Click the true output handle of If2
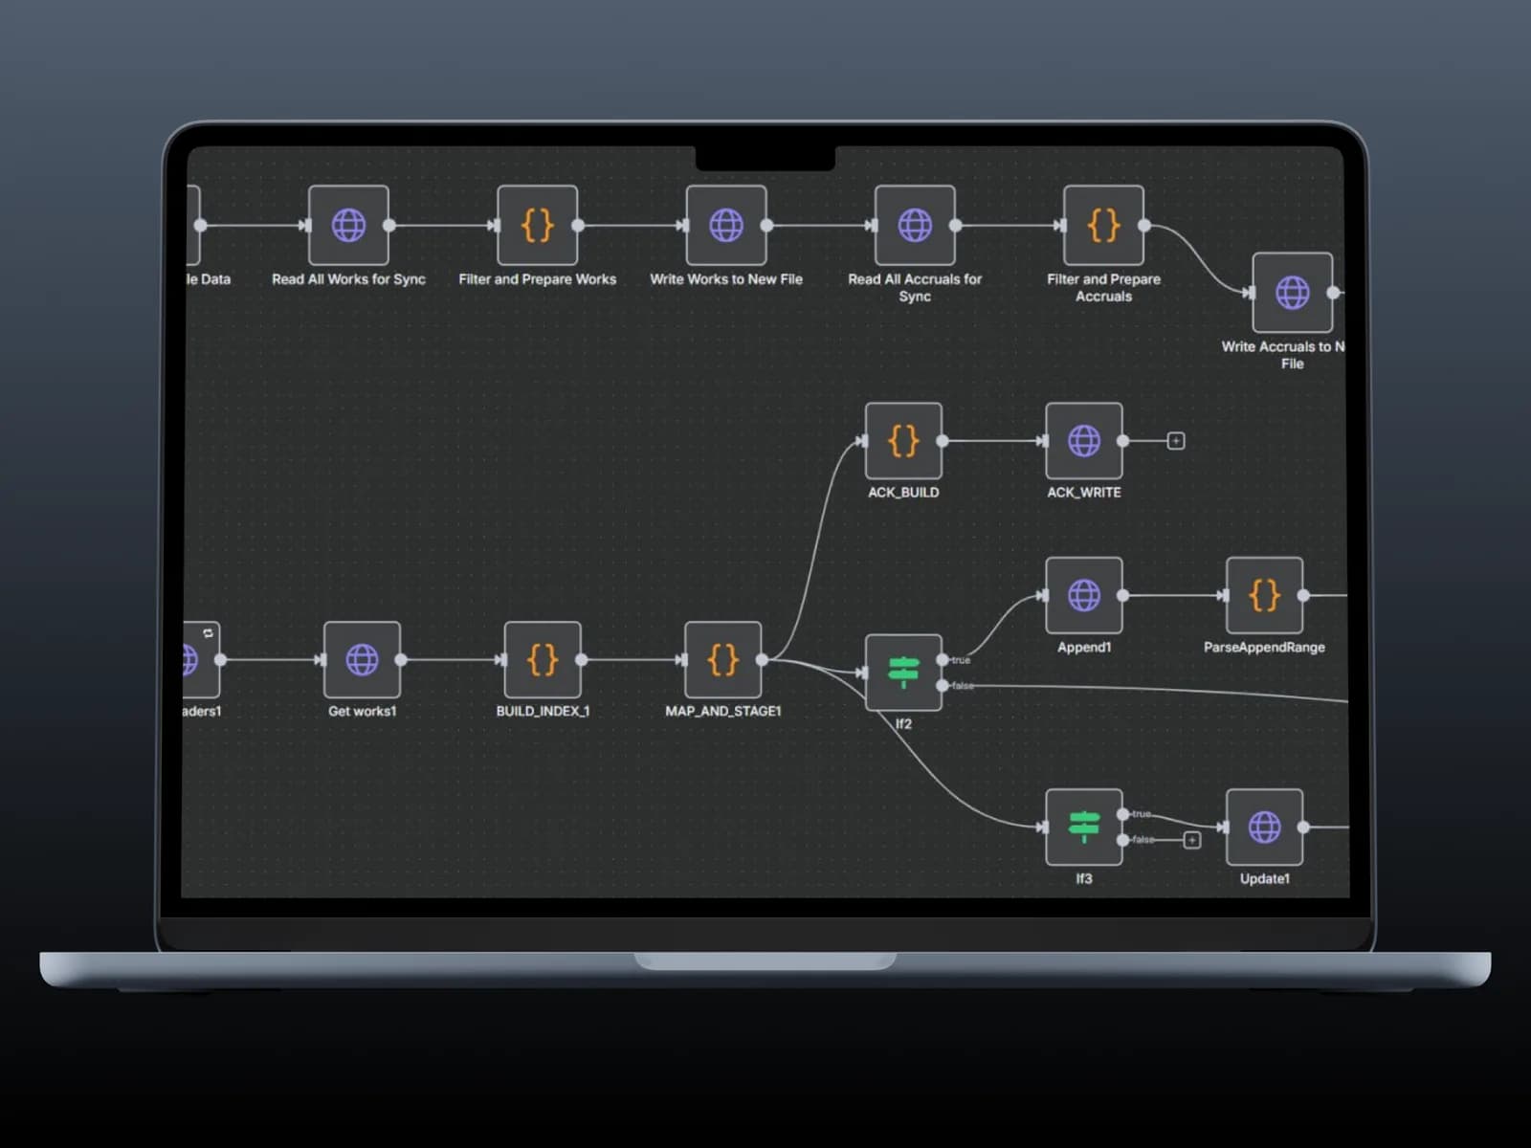The height and width of the screenshot is (1148, 1531). [x=943, y=660]
